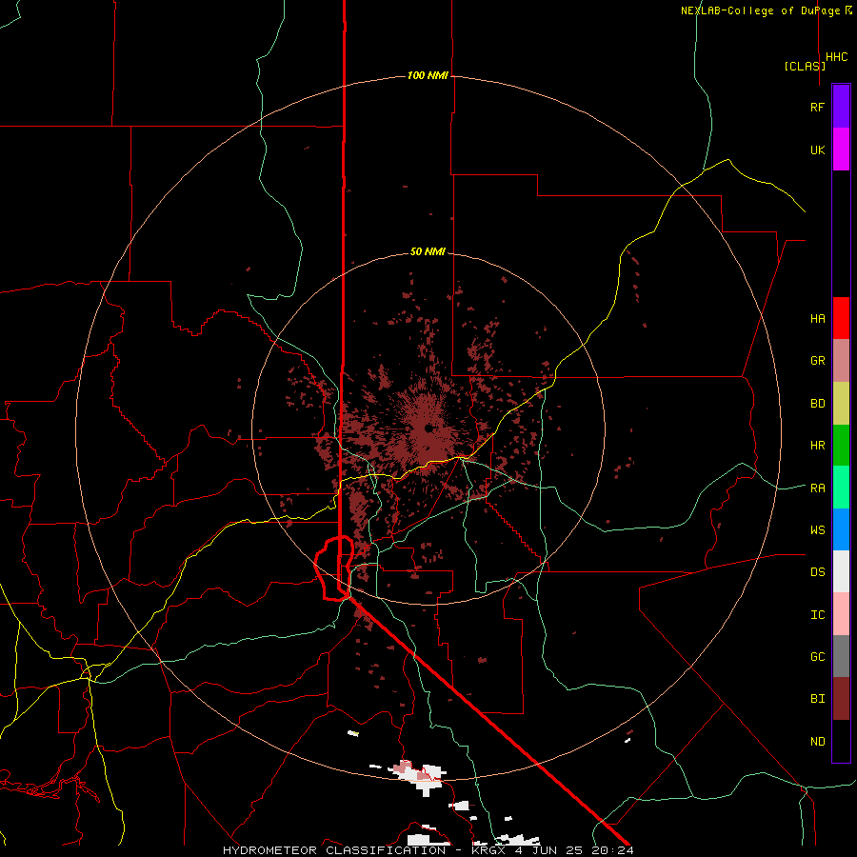The image size is (857, 857).
Task: Click the "BD" legend label
Action: point(818,404)
